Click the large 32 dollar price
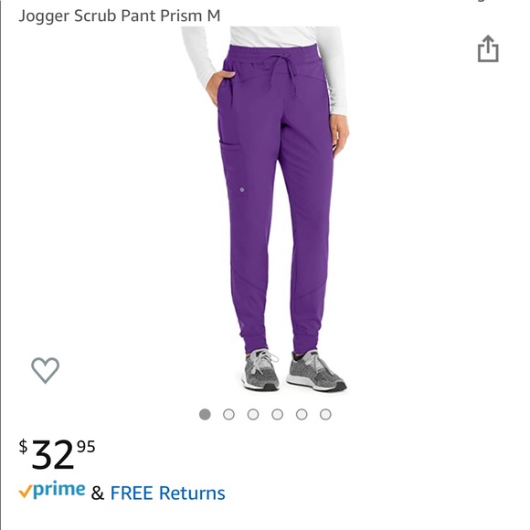 52,455
